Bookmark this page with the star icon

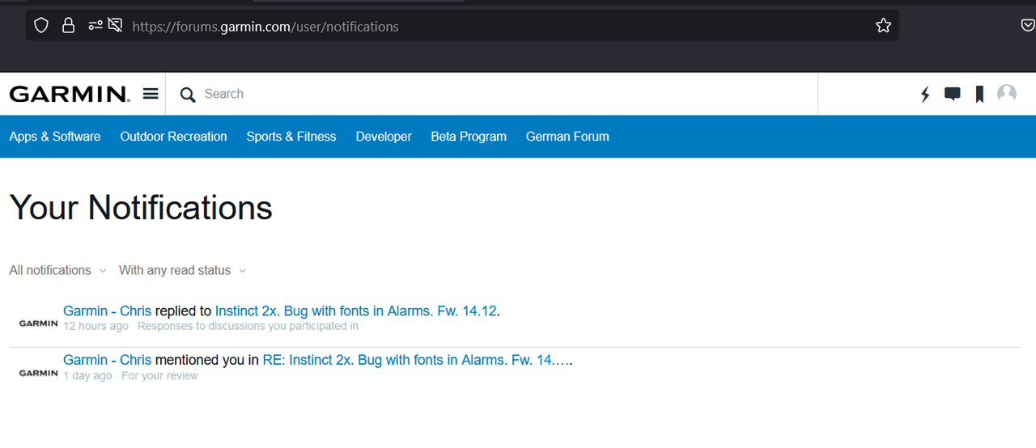(x=883, y=26)
